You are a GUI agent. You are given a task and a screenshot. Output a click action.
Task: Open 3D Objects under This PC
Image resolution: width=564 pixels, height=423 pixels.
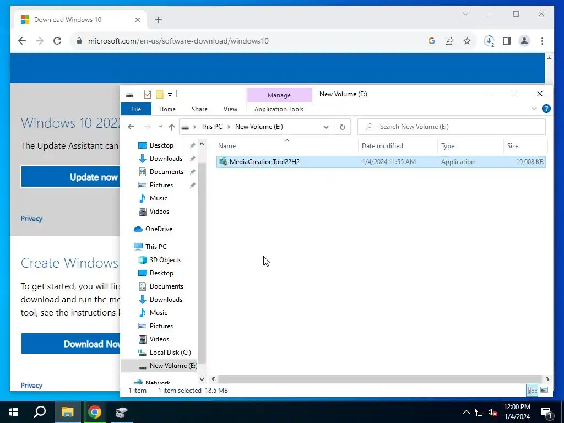(x=165, y=260)
